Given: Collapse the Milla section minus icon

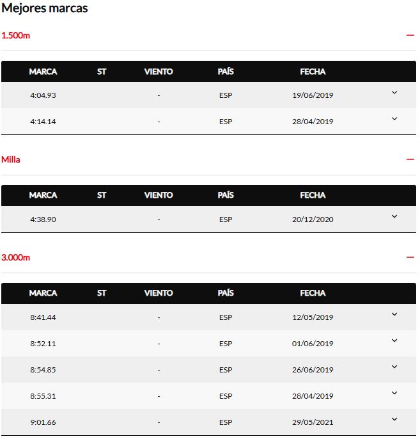Looking at the screenshot, I should [410, 159].
